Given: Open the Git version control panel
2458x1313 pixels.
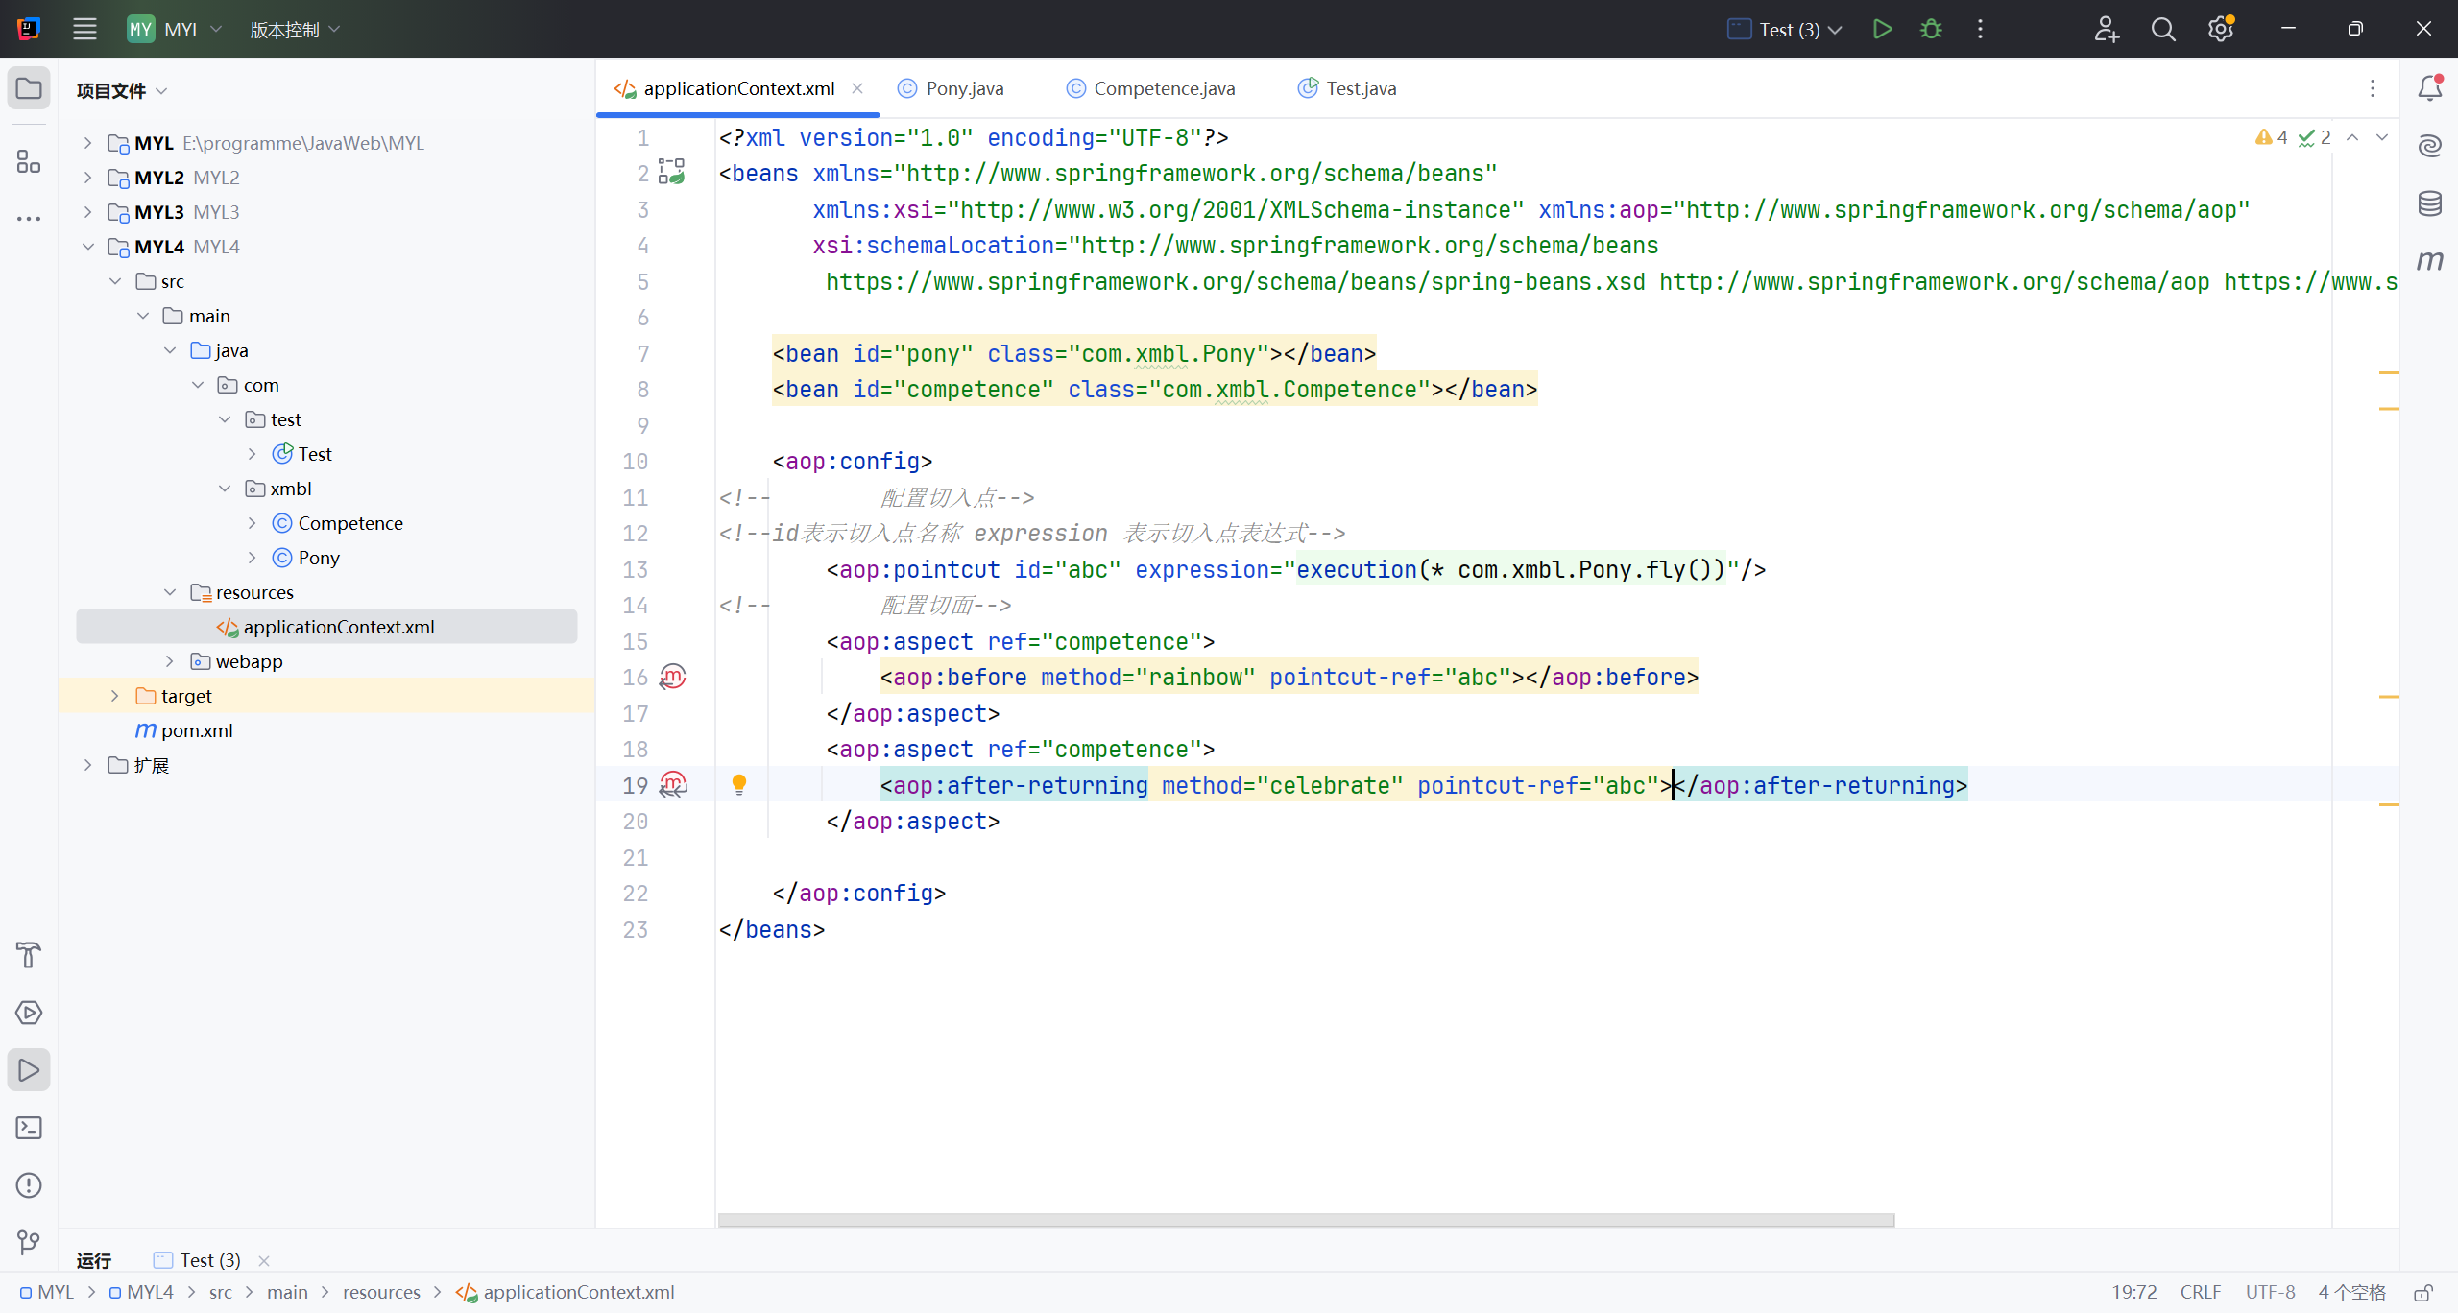Looking at the screenshot, I should (x=29, y=1243).
